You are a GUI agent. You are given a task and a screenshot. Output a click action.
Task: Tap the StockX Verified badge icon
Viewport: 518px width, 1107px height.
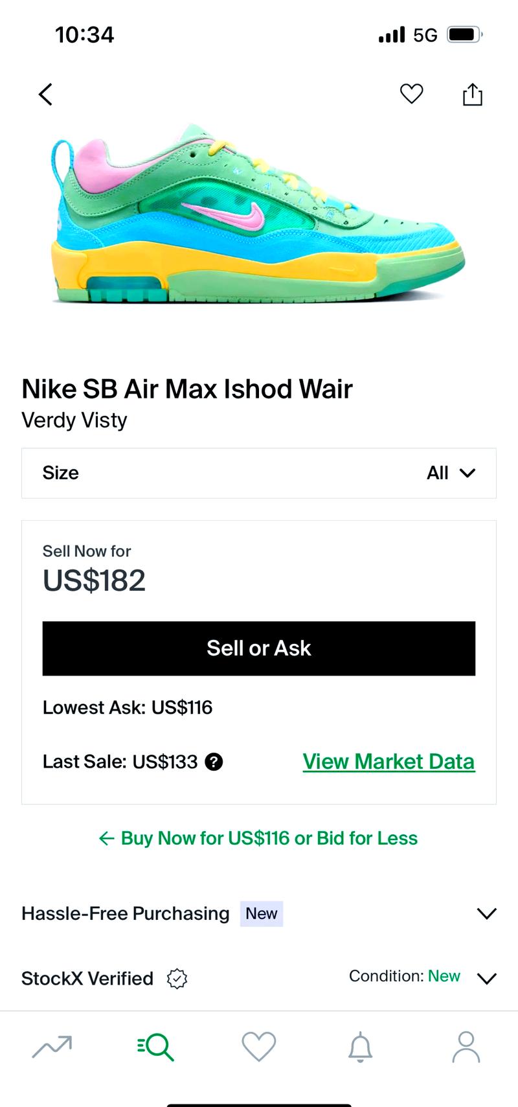[x=177, y=978]
